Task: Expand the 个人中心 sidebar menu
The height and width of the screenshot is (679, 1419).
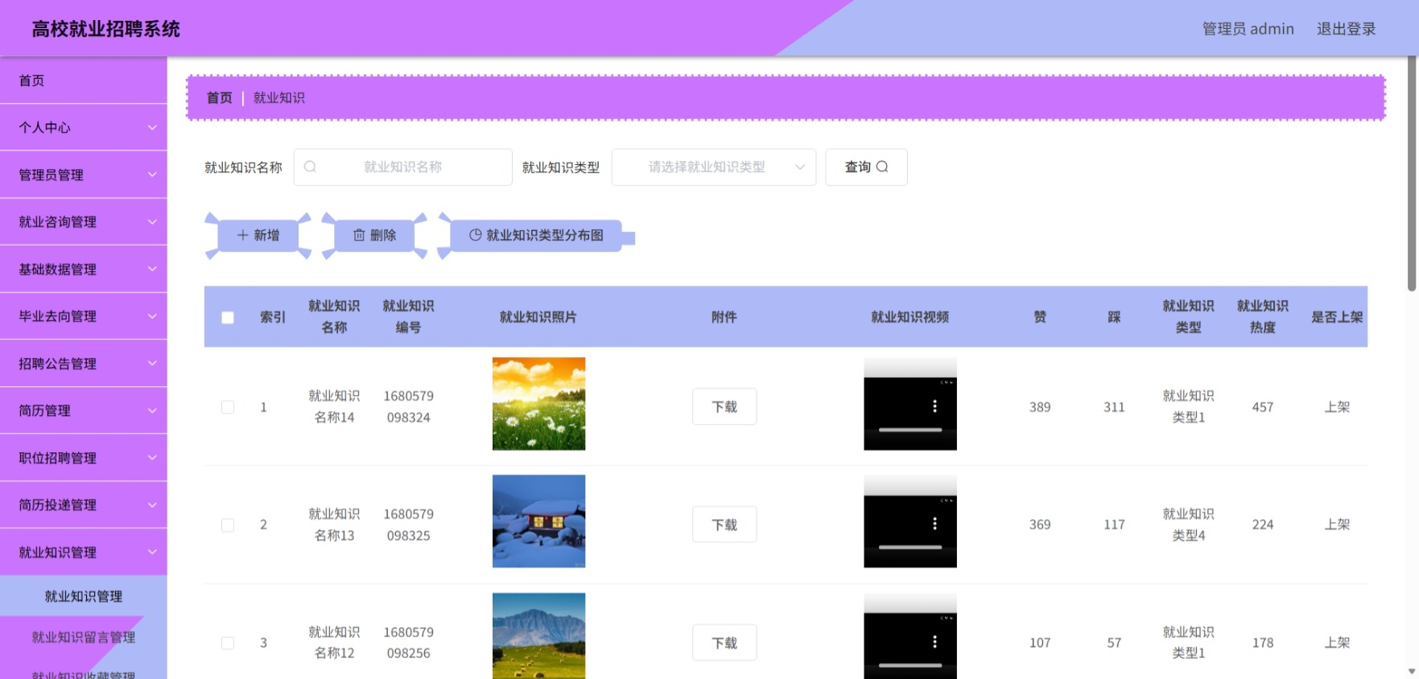Action: [x=84, y=127]
